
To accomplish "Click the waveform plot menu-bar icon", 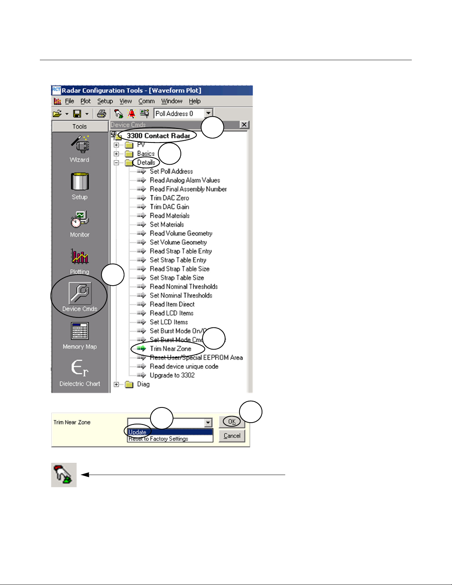I will click(57, 101).
